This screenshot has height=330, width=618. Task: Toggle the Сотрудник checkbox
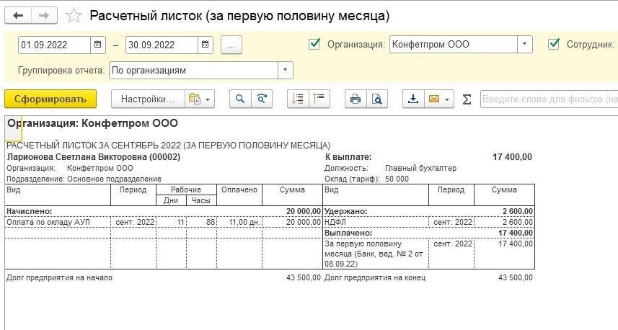(x=554, y=44)
